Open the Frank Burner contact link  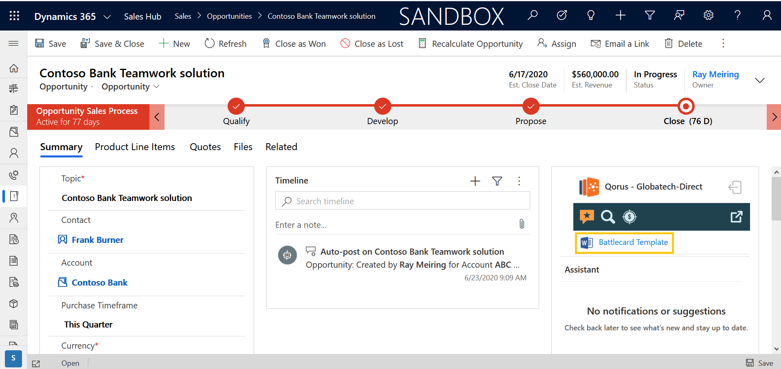pyautogui.click(x=97, y=240)
